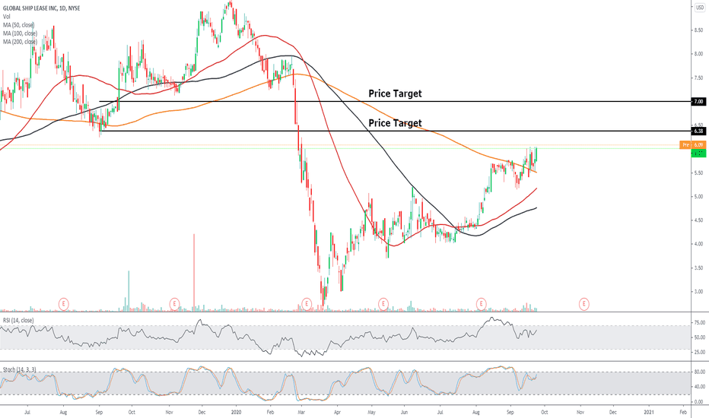Viewport: 709px width, 418px height.
Task: Select the earnings marker at August 2020
Action: pos(481,304)
